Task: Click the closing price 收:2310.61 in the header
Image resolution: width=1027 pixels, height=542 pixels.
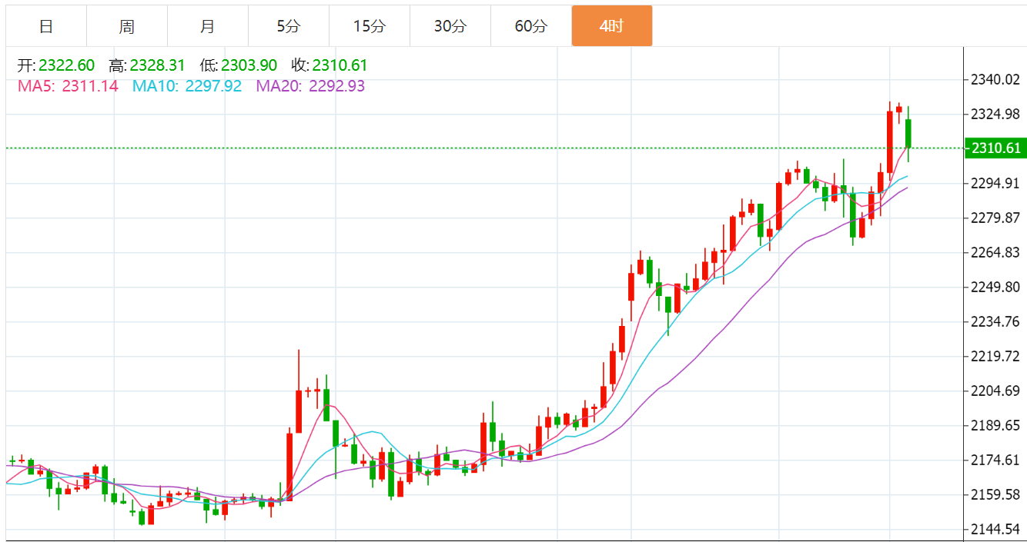Action: 330,66
